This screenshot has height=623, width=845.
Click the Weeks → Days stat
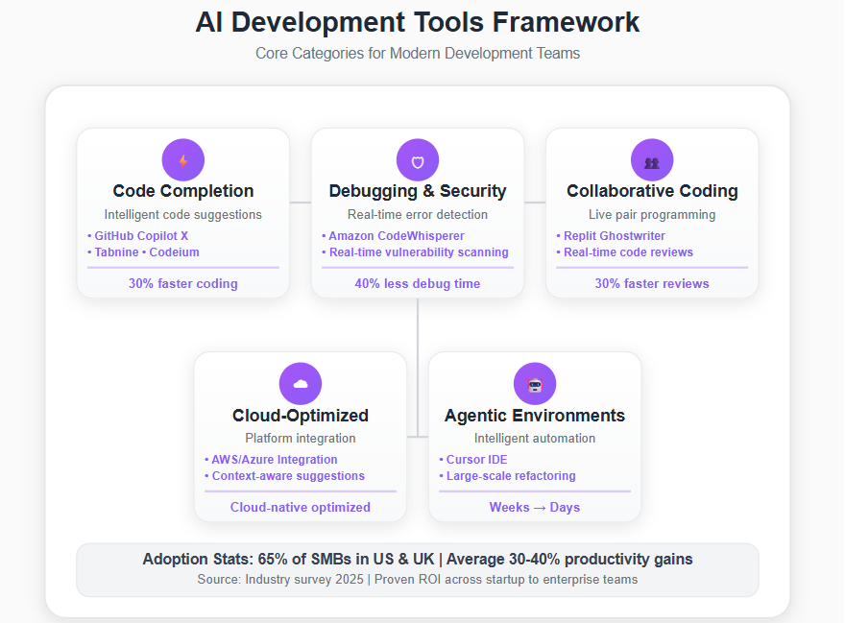point(535,507)
